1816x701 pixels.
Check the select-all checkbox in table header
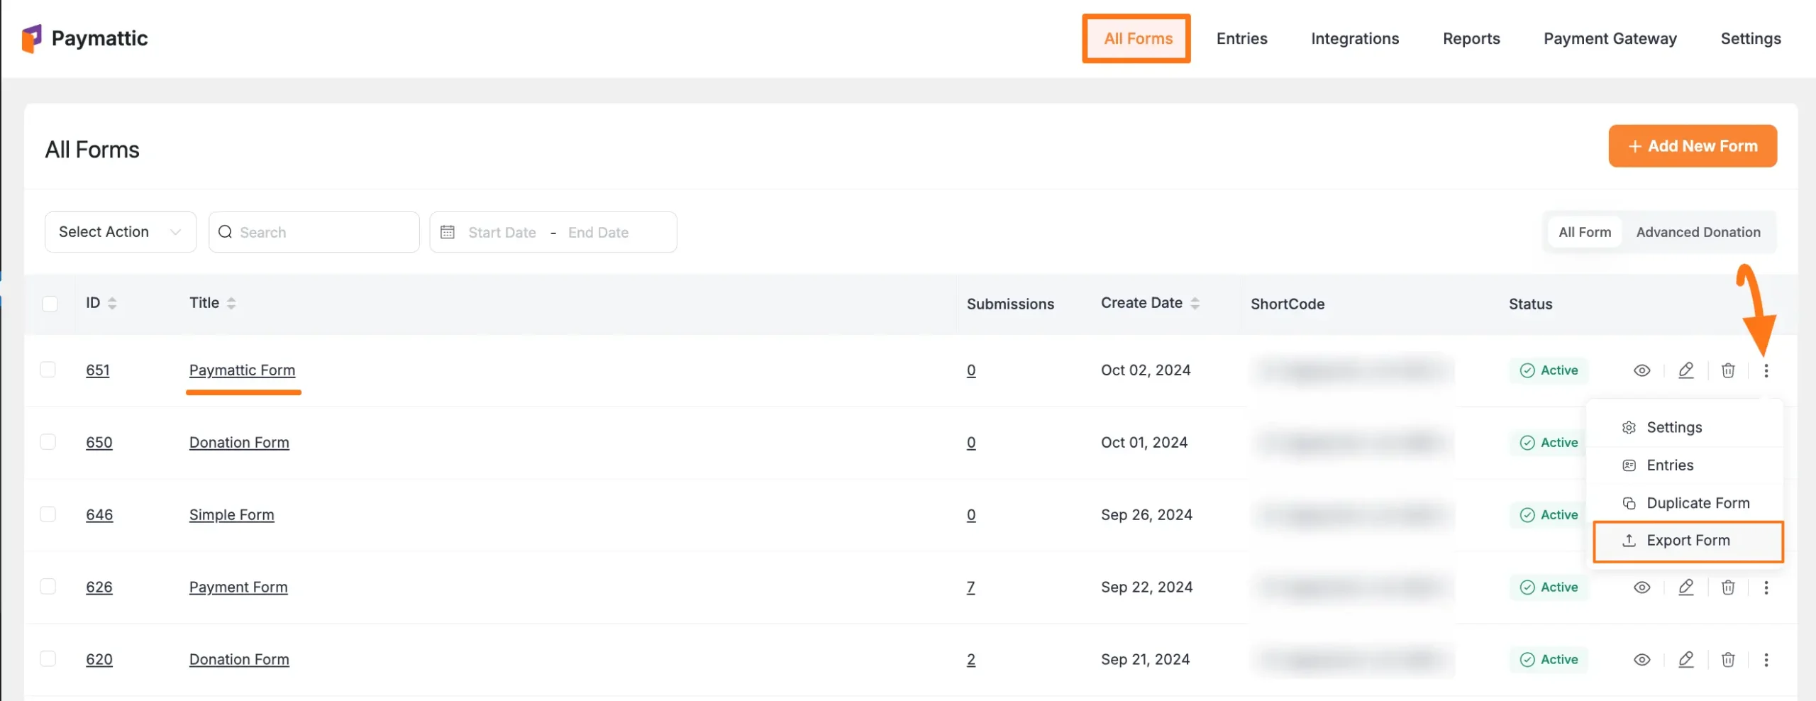click(x=50, y=304)
